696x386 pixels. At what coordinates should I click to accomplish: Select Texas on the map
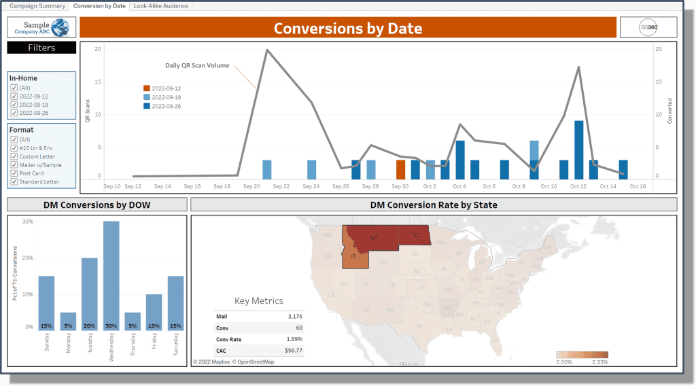pos(419,326)
